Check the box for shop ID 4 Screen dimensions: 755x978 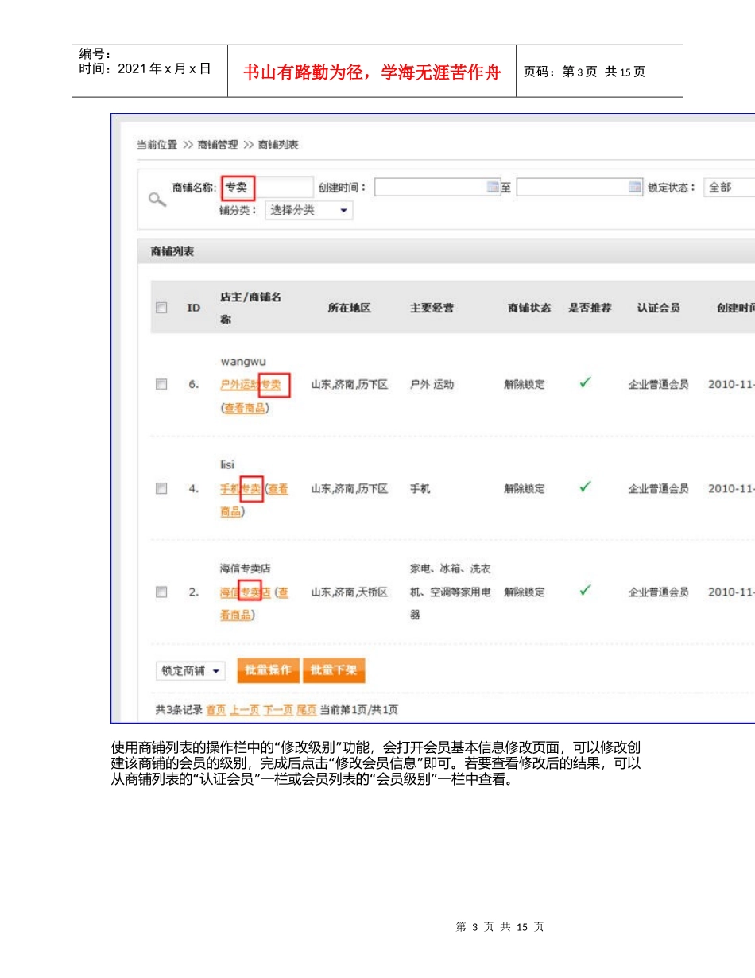point(161,489)
